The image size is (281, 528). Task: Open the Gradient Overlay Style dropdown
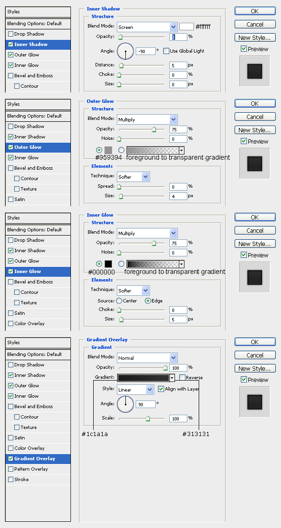(135, 390)
